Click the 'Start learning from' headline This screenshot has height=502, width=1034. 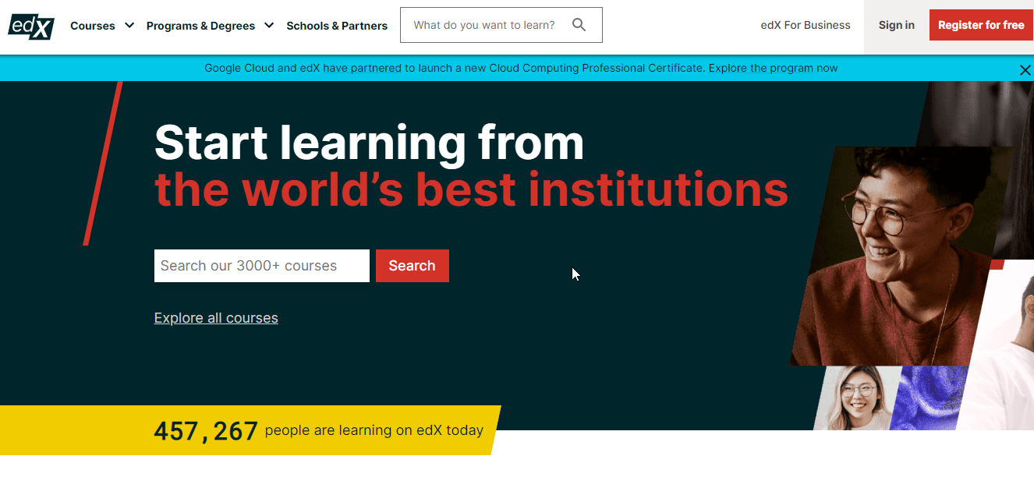point(369,143)
